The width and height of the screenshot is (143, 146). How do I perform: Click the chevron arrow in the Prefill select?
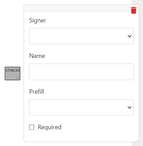[x=129, y=107]
